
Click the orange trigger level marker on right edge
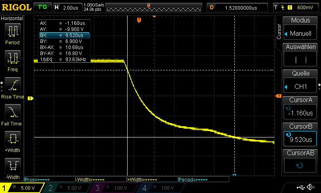coord(278,96)
